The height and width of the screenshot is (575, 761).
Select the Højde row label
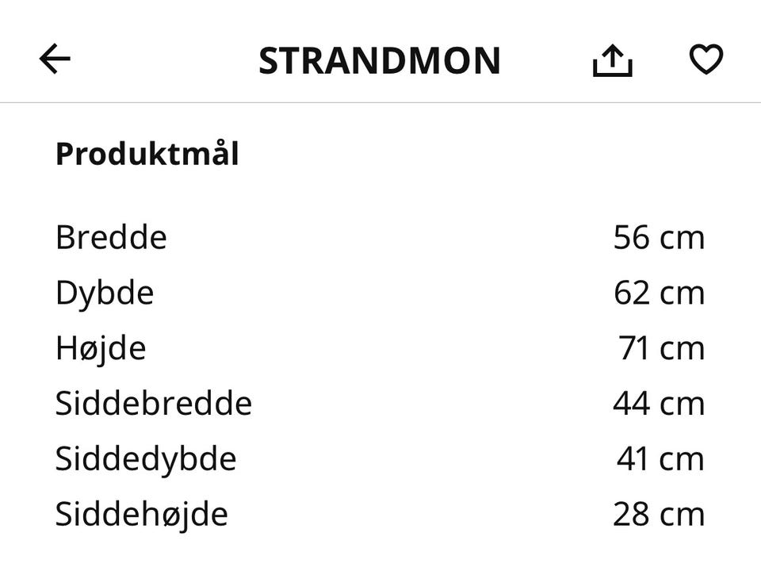tap(101, 349)
